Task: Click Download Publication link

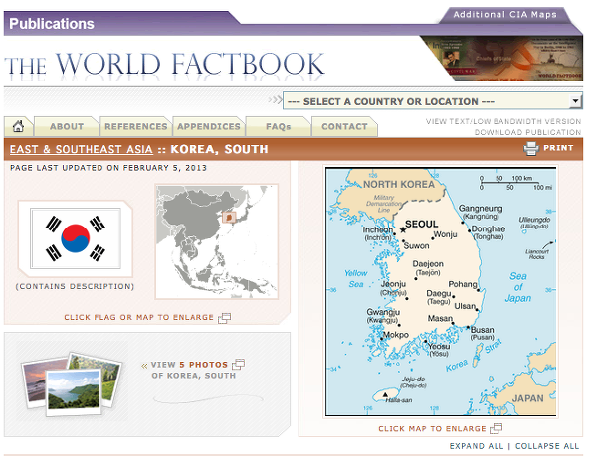Action: coord(527,132)
